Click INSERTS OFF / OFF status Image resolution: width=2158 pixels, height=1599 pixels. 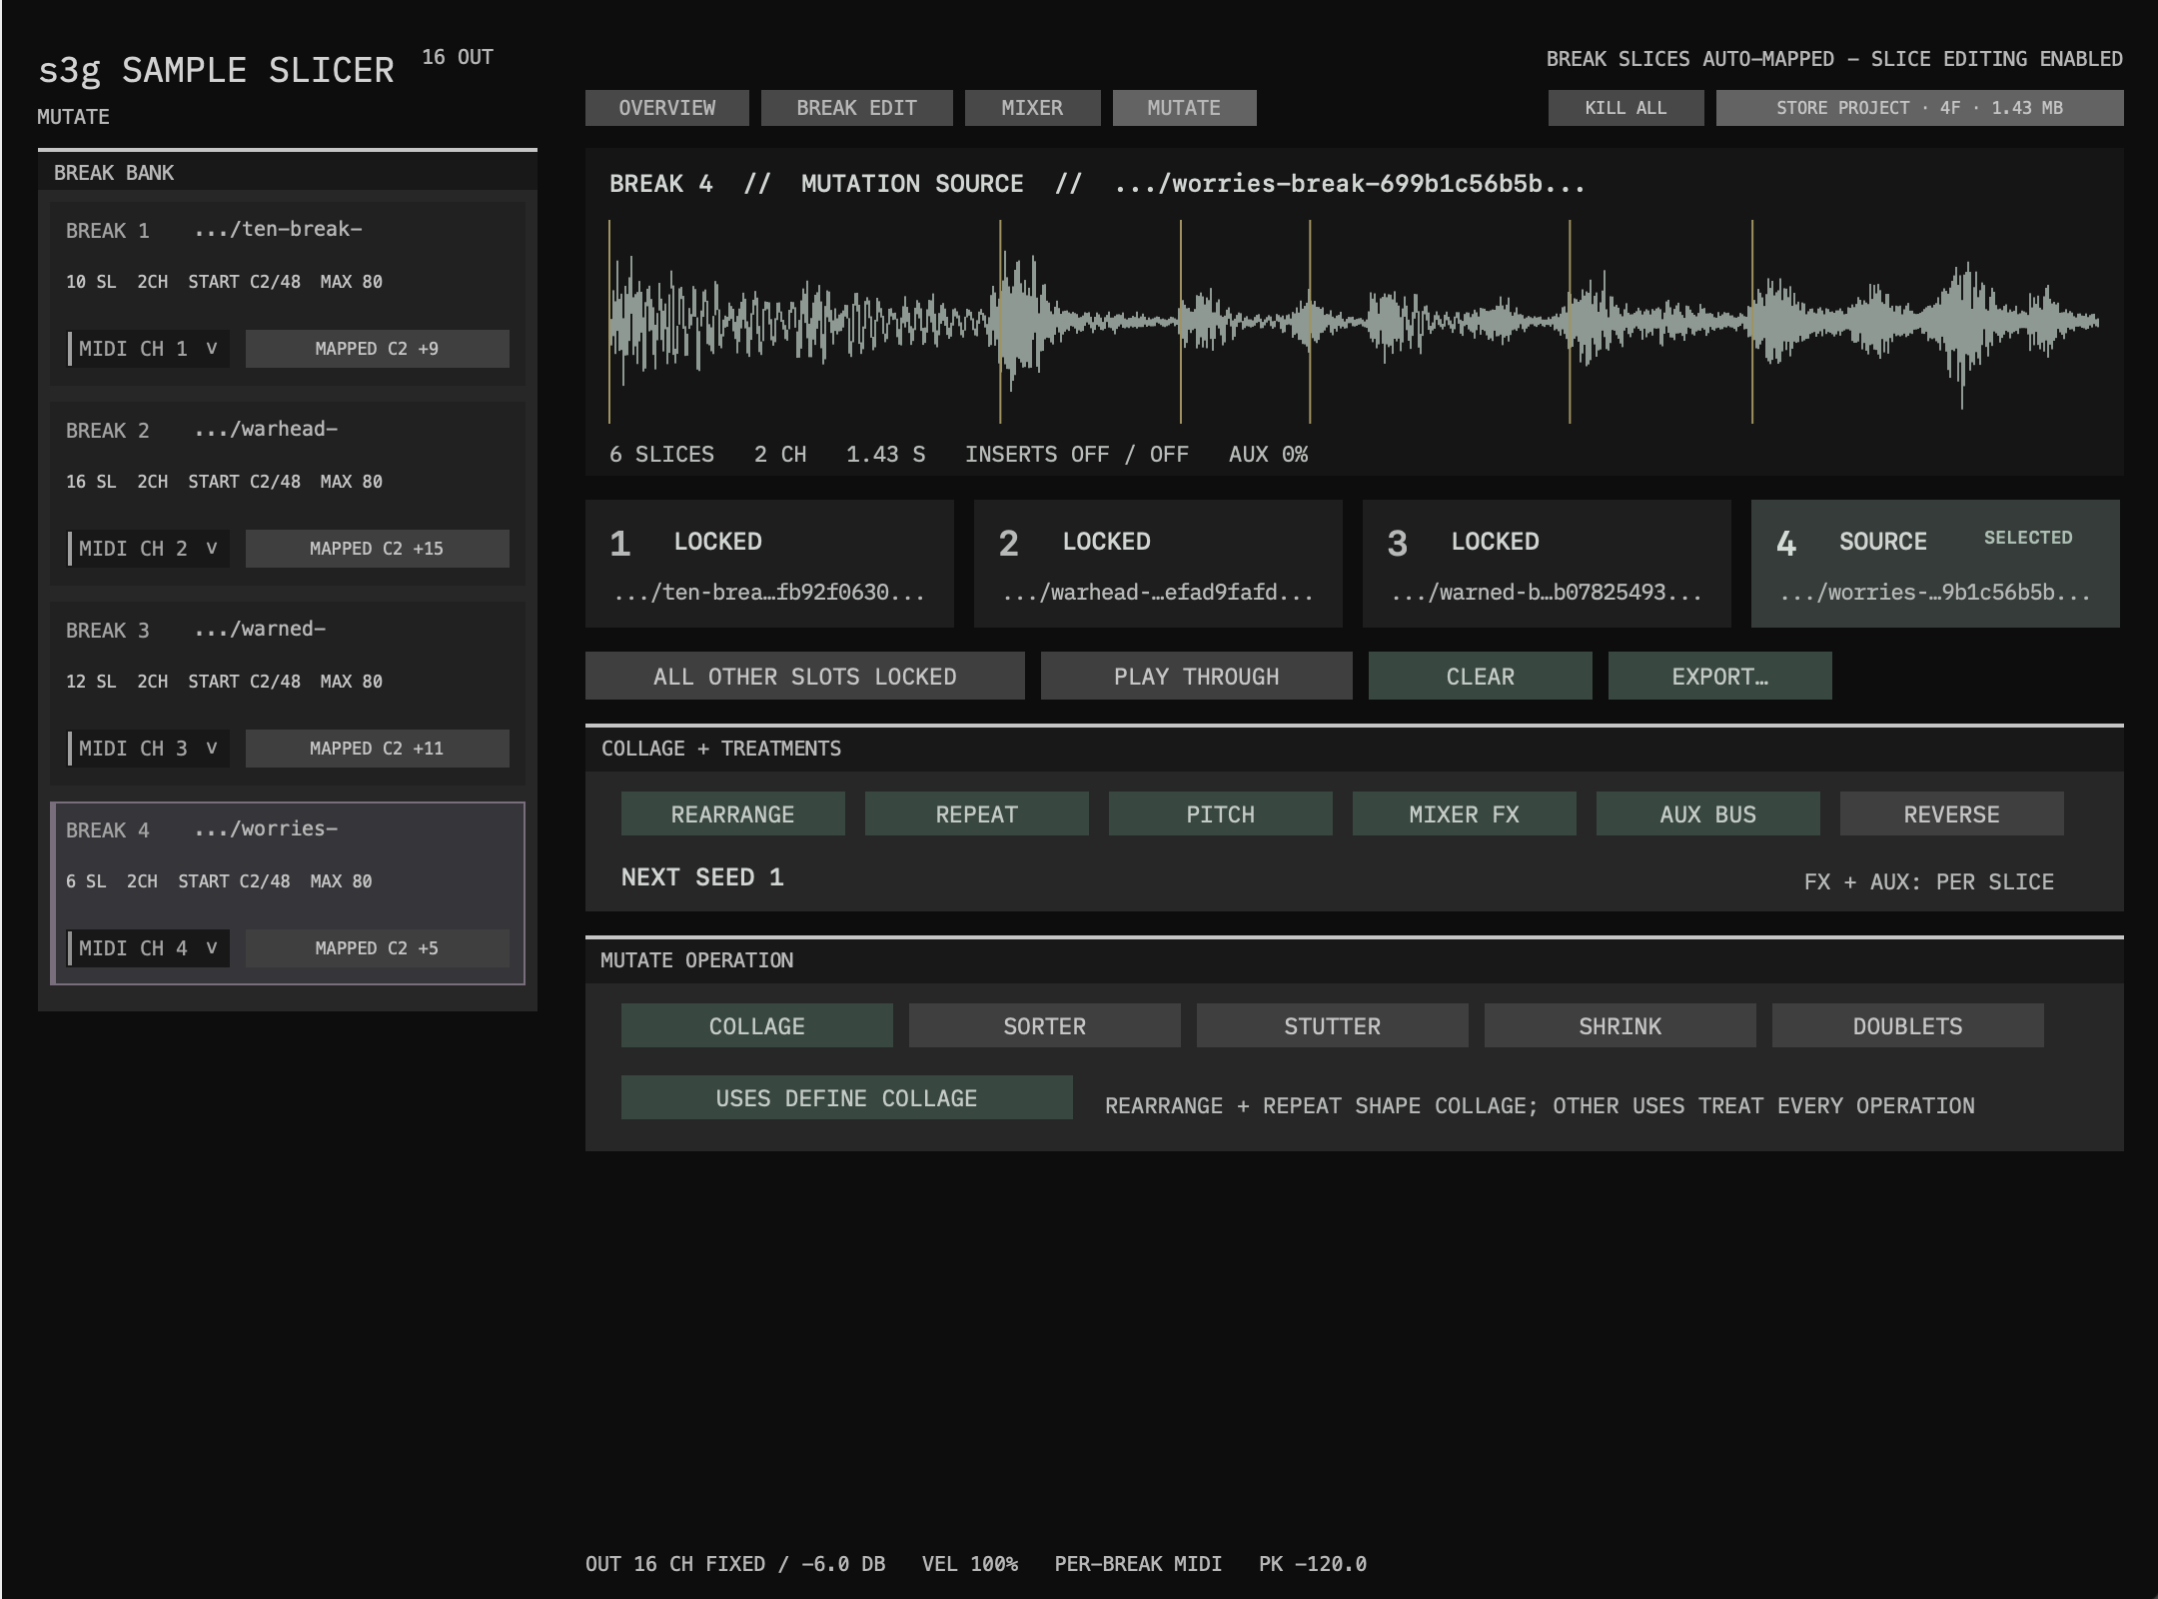pyautogui.click(x=1076, y=455)
